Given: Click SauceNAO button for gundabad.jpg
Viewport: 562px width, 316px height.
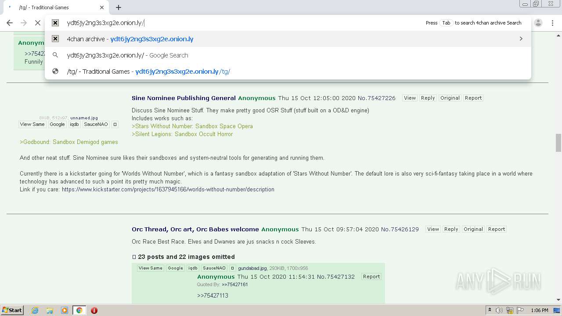Looking at the screenshot, I should (x=214, y=268).
